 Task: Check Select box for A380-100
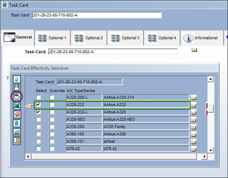point(38,134)
